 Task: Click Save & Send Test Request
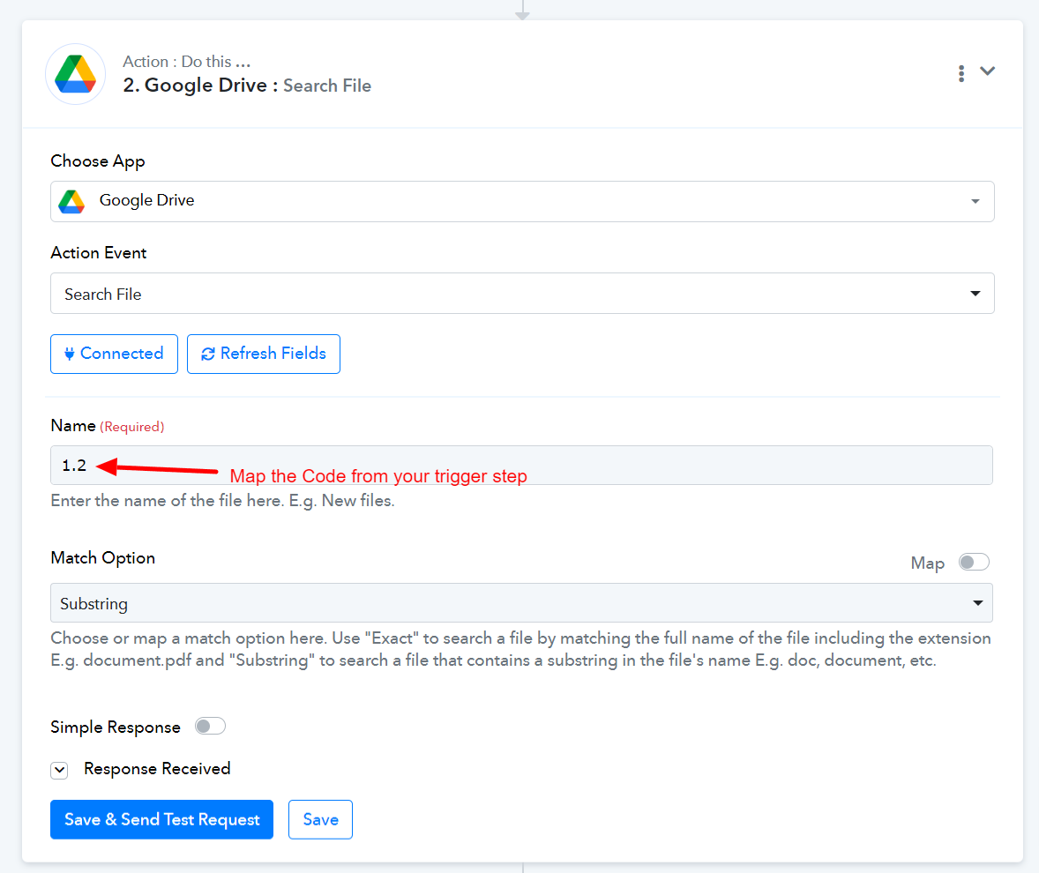point(161,819)
